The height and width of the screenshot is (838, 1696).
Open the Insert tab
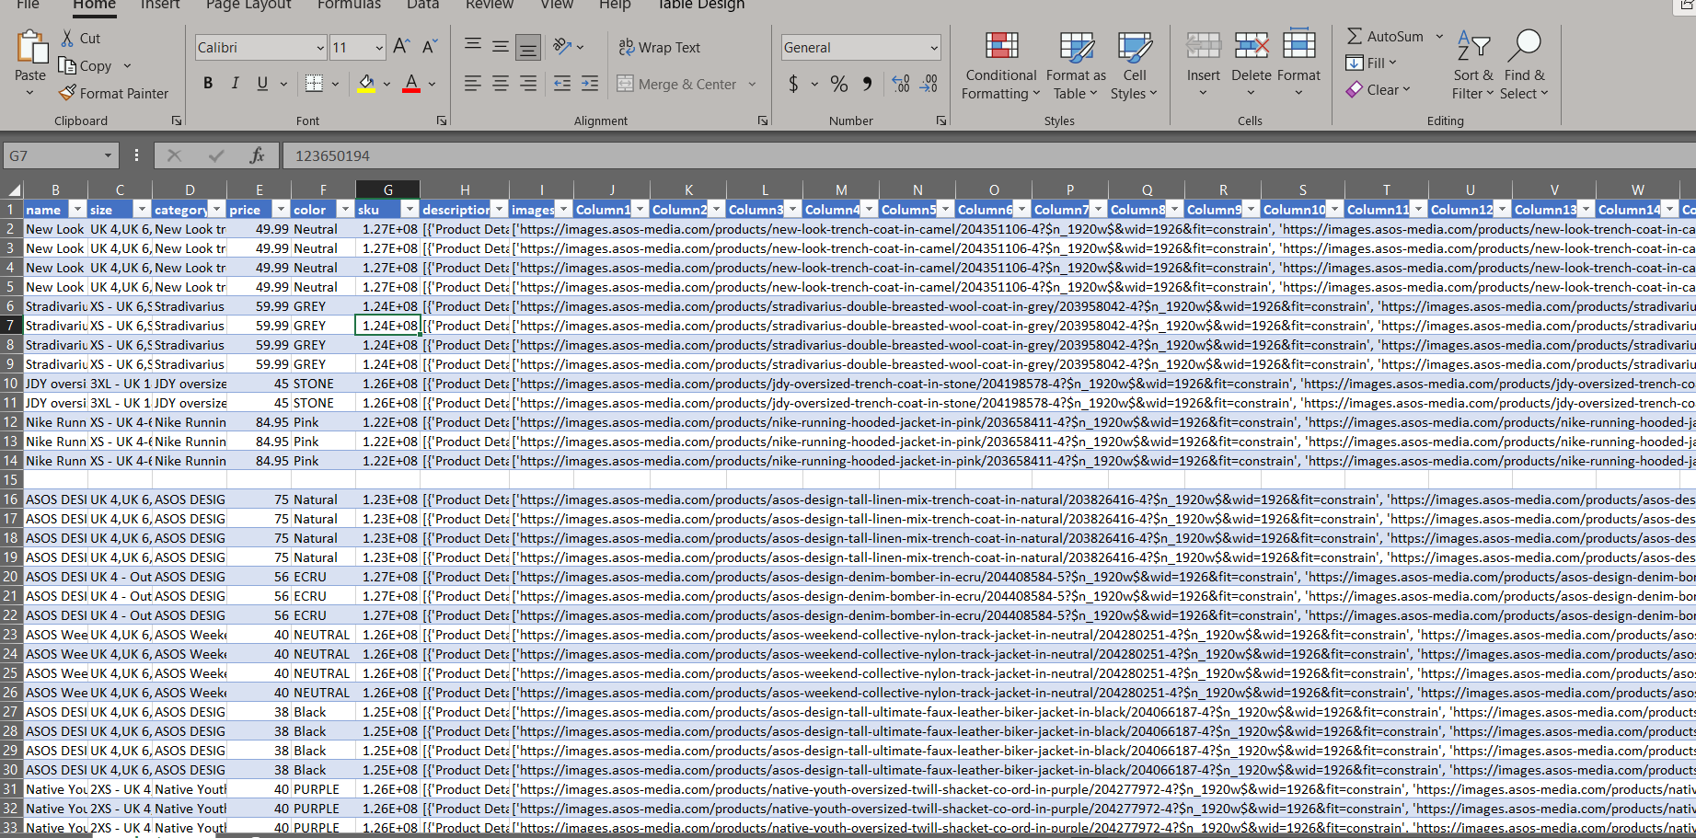[x=160, y=5]
